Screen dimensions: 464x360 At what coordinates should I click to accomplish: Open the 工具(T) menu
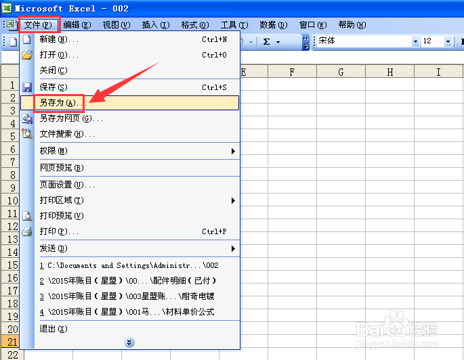[x=234, y=25]
